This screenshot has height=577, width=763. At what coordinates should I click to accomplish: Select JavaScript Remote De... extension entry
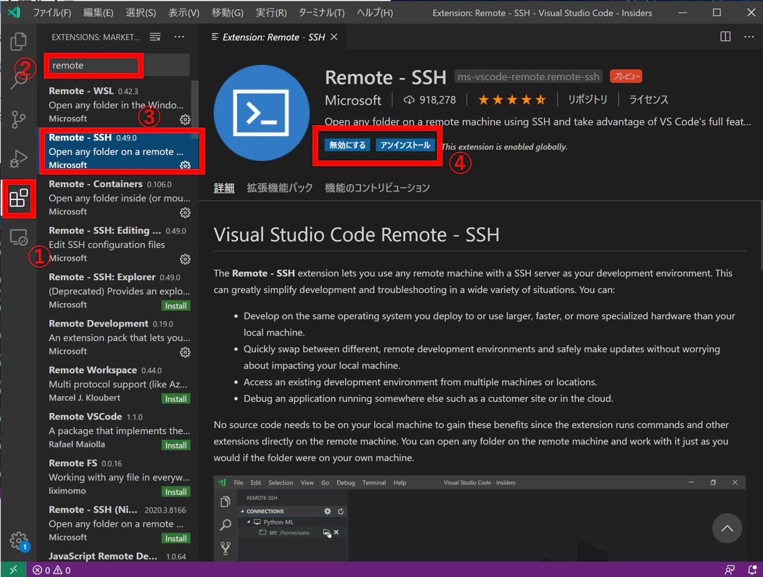pos(119,556)
